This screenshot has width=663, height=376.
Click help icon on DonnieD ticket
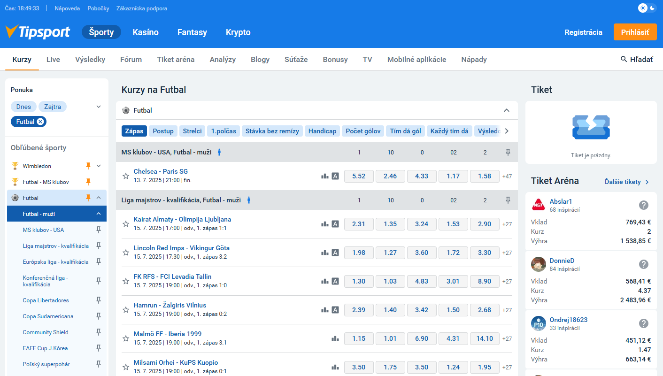click(x=644, y=264)
